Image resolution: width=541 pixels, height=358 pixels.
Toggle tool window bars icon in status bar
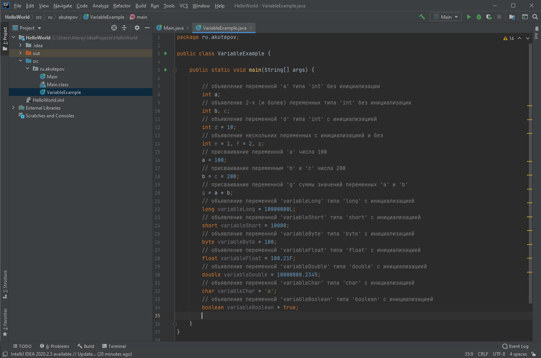5,354
